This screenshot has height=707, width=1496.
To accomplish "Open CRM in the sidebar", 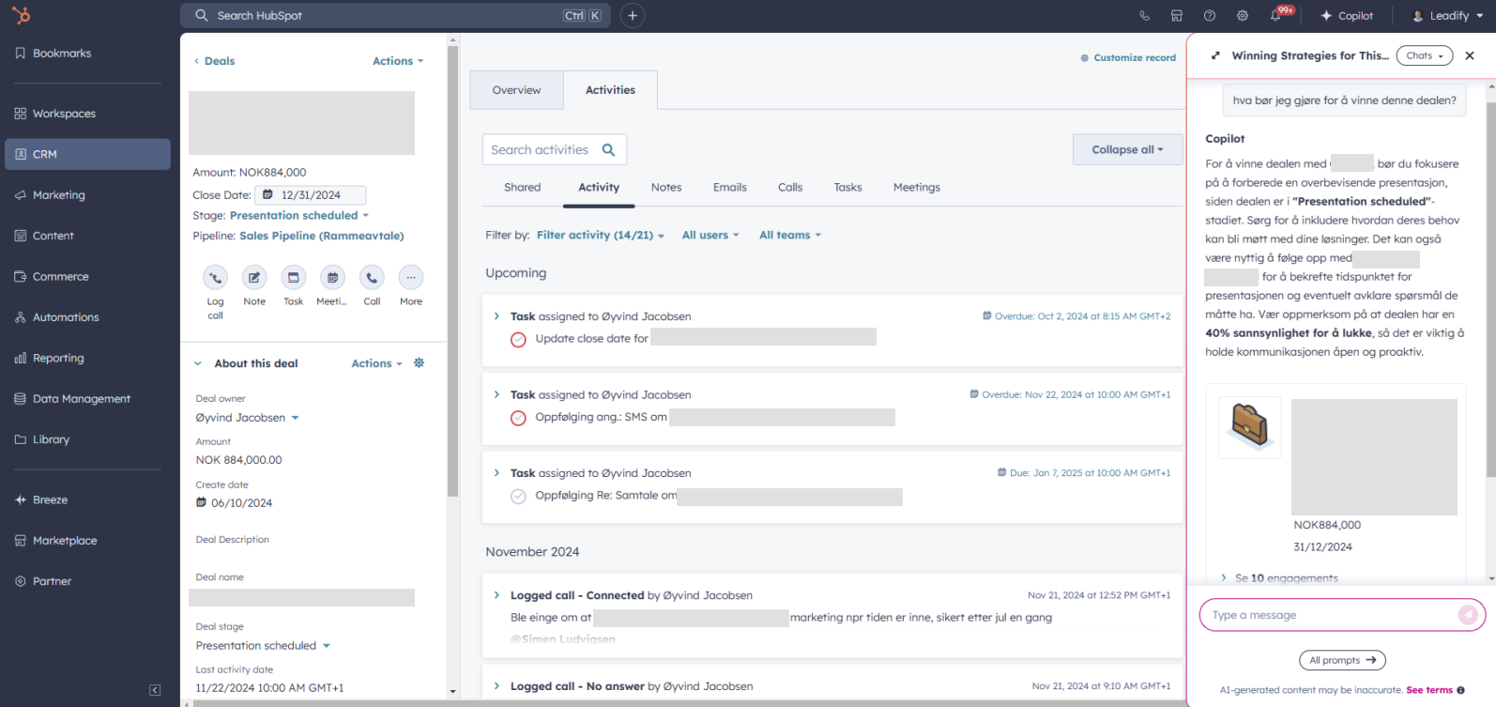I will [x=87, y=154].
